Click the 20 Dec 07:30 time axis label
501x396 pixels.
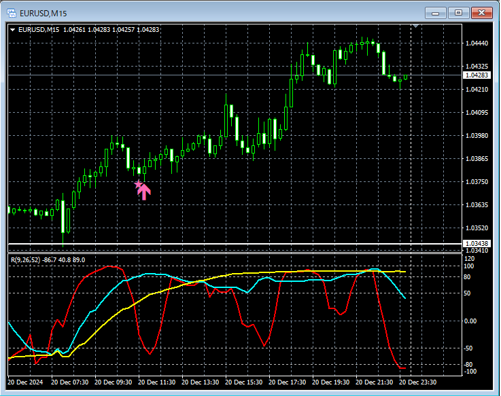tap(69, 382)
